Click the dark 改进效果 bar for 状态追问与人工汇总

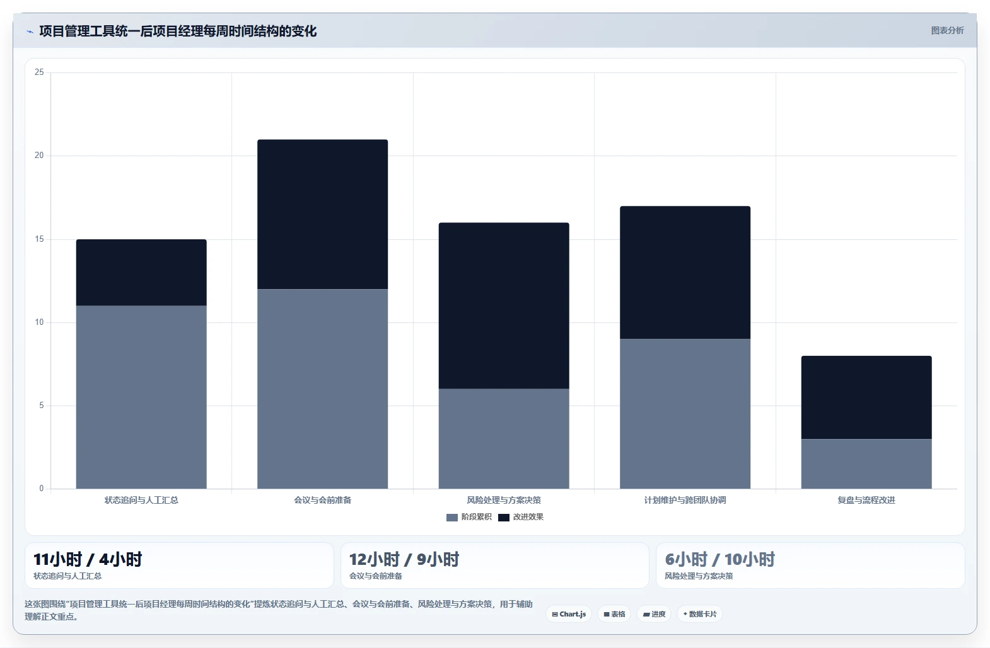pyautogui.click(x=141, y=273)
